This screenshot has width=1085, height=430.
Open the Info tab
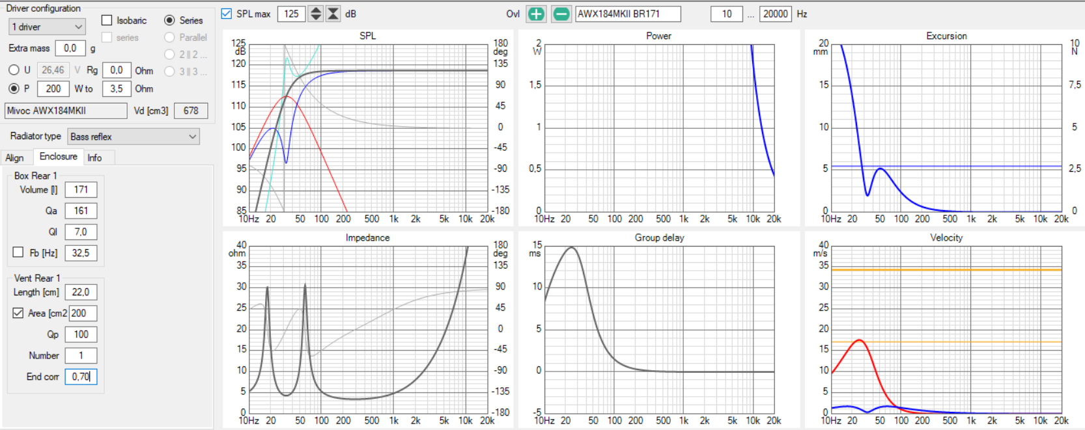[x=94, y=158]
